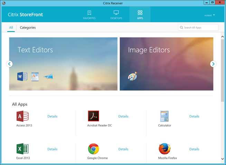Viewport: 226px width, 165px height.
Task: Switch to the Desktops tab
Action: (116, 14)
